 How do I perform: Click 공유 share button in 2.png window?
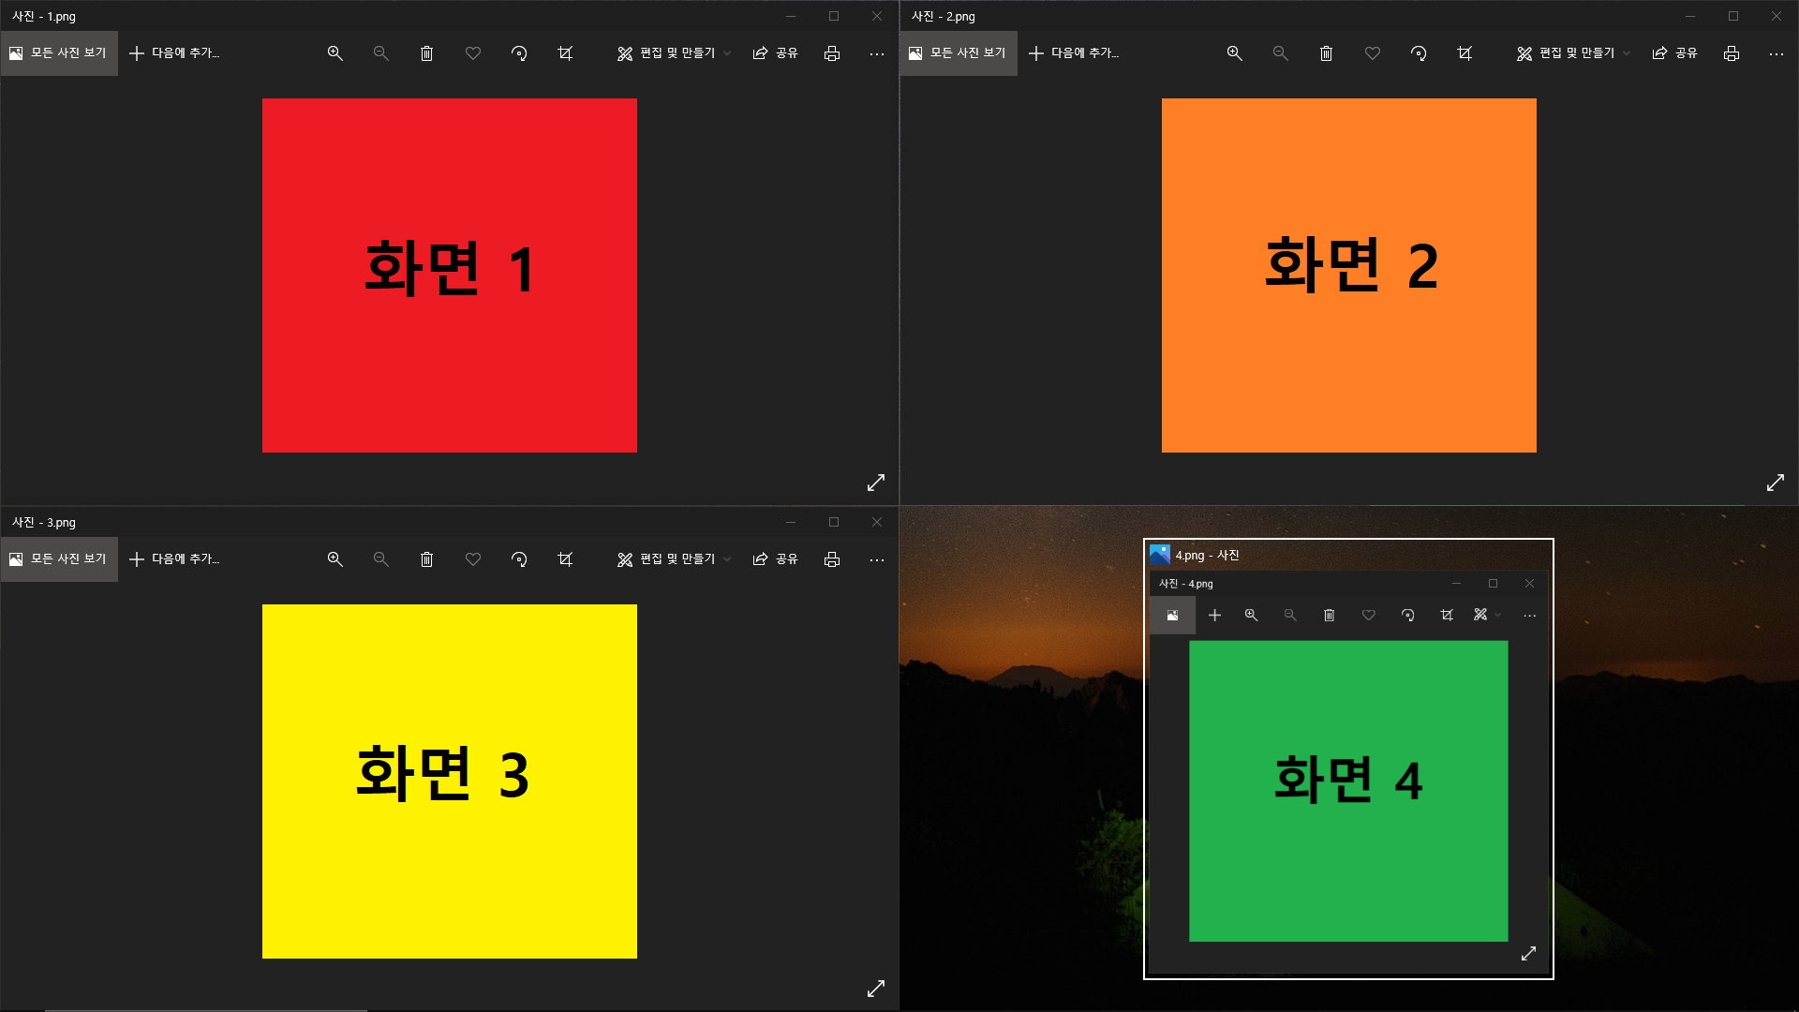(1674, 53)
